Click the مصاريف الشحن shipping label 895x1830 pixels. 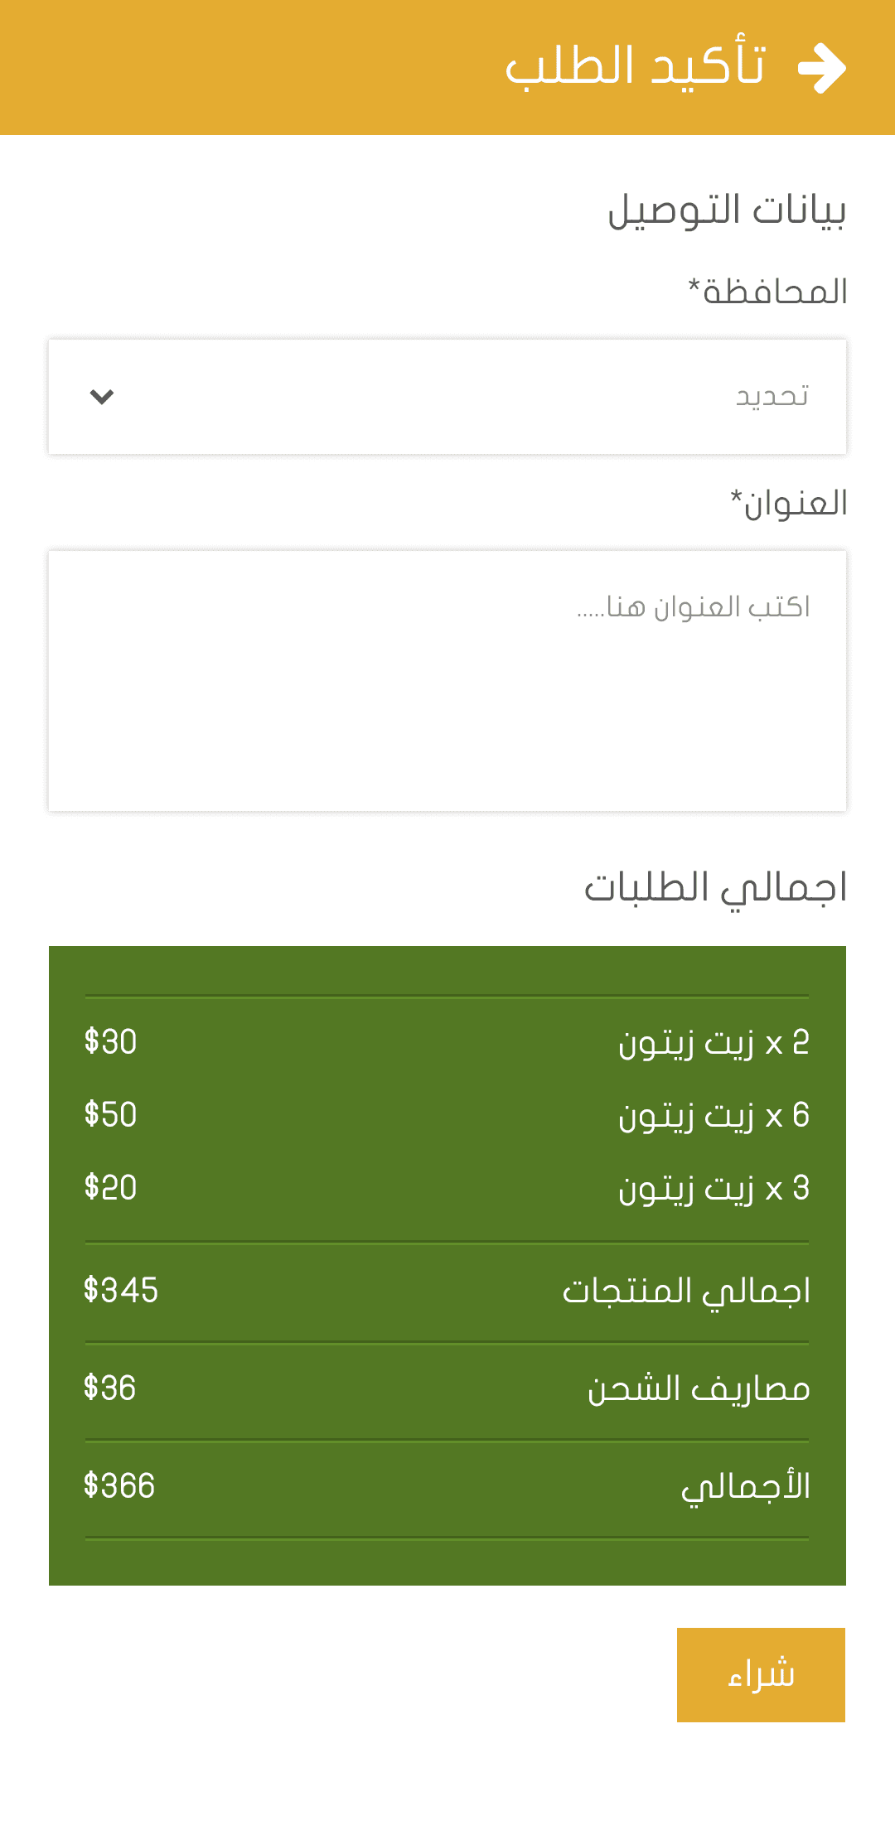[x=699, y=1388]
